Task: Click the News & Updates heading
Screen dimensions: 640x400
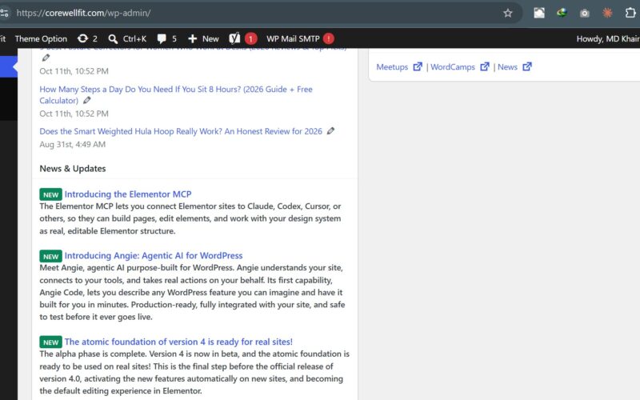Action: pyautogui.click(x=73, y=169)
